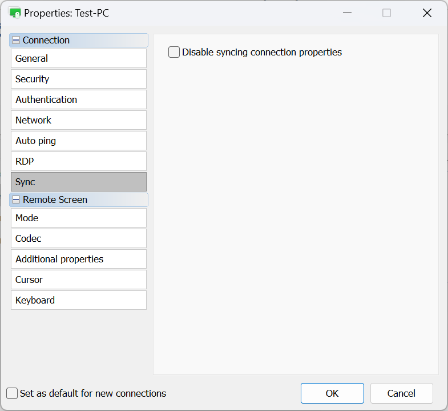Open the General settings page
Viewport: 448px width, 411px height.
[x=79, y=58]
